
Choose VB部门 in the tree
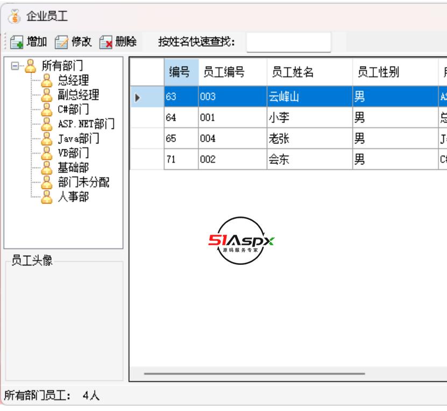pos(73,153)
